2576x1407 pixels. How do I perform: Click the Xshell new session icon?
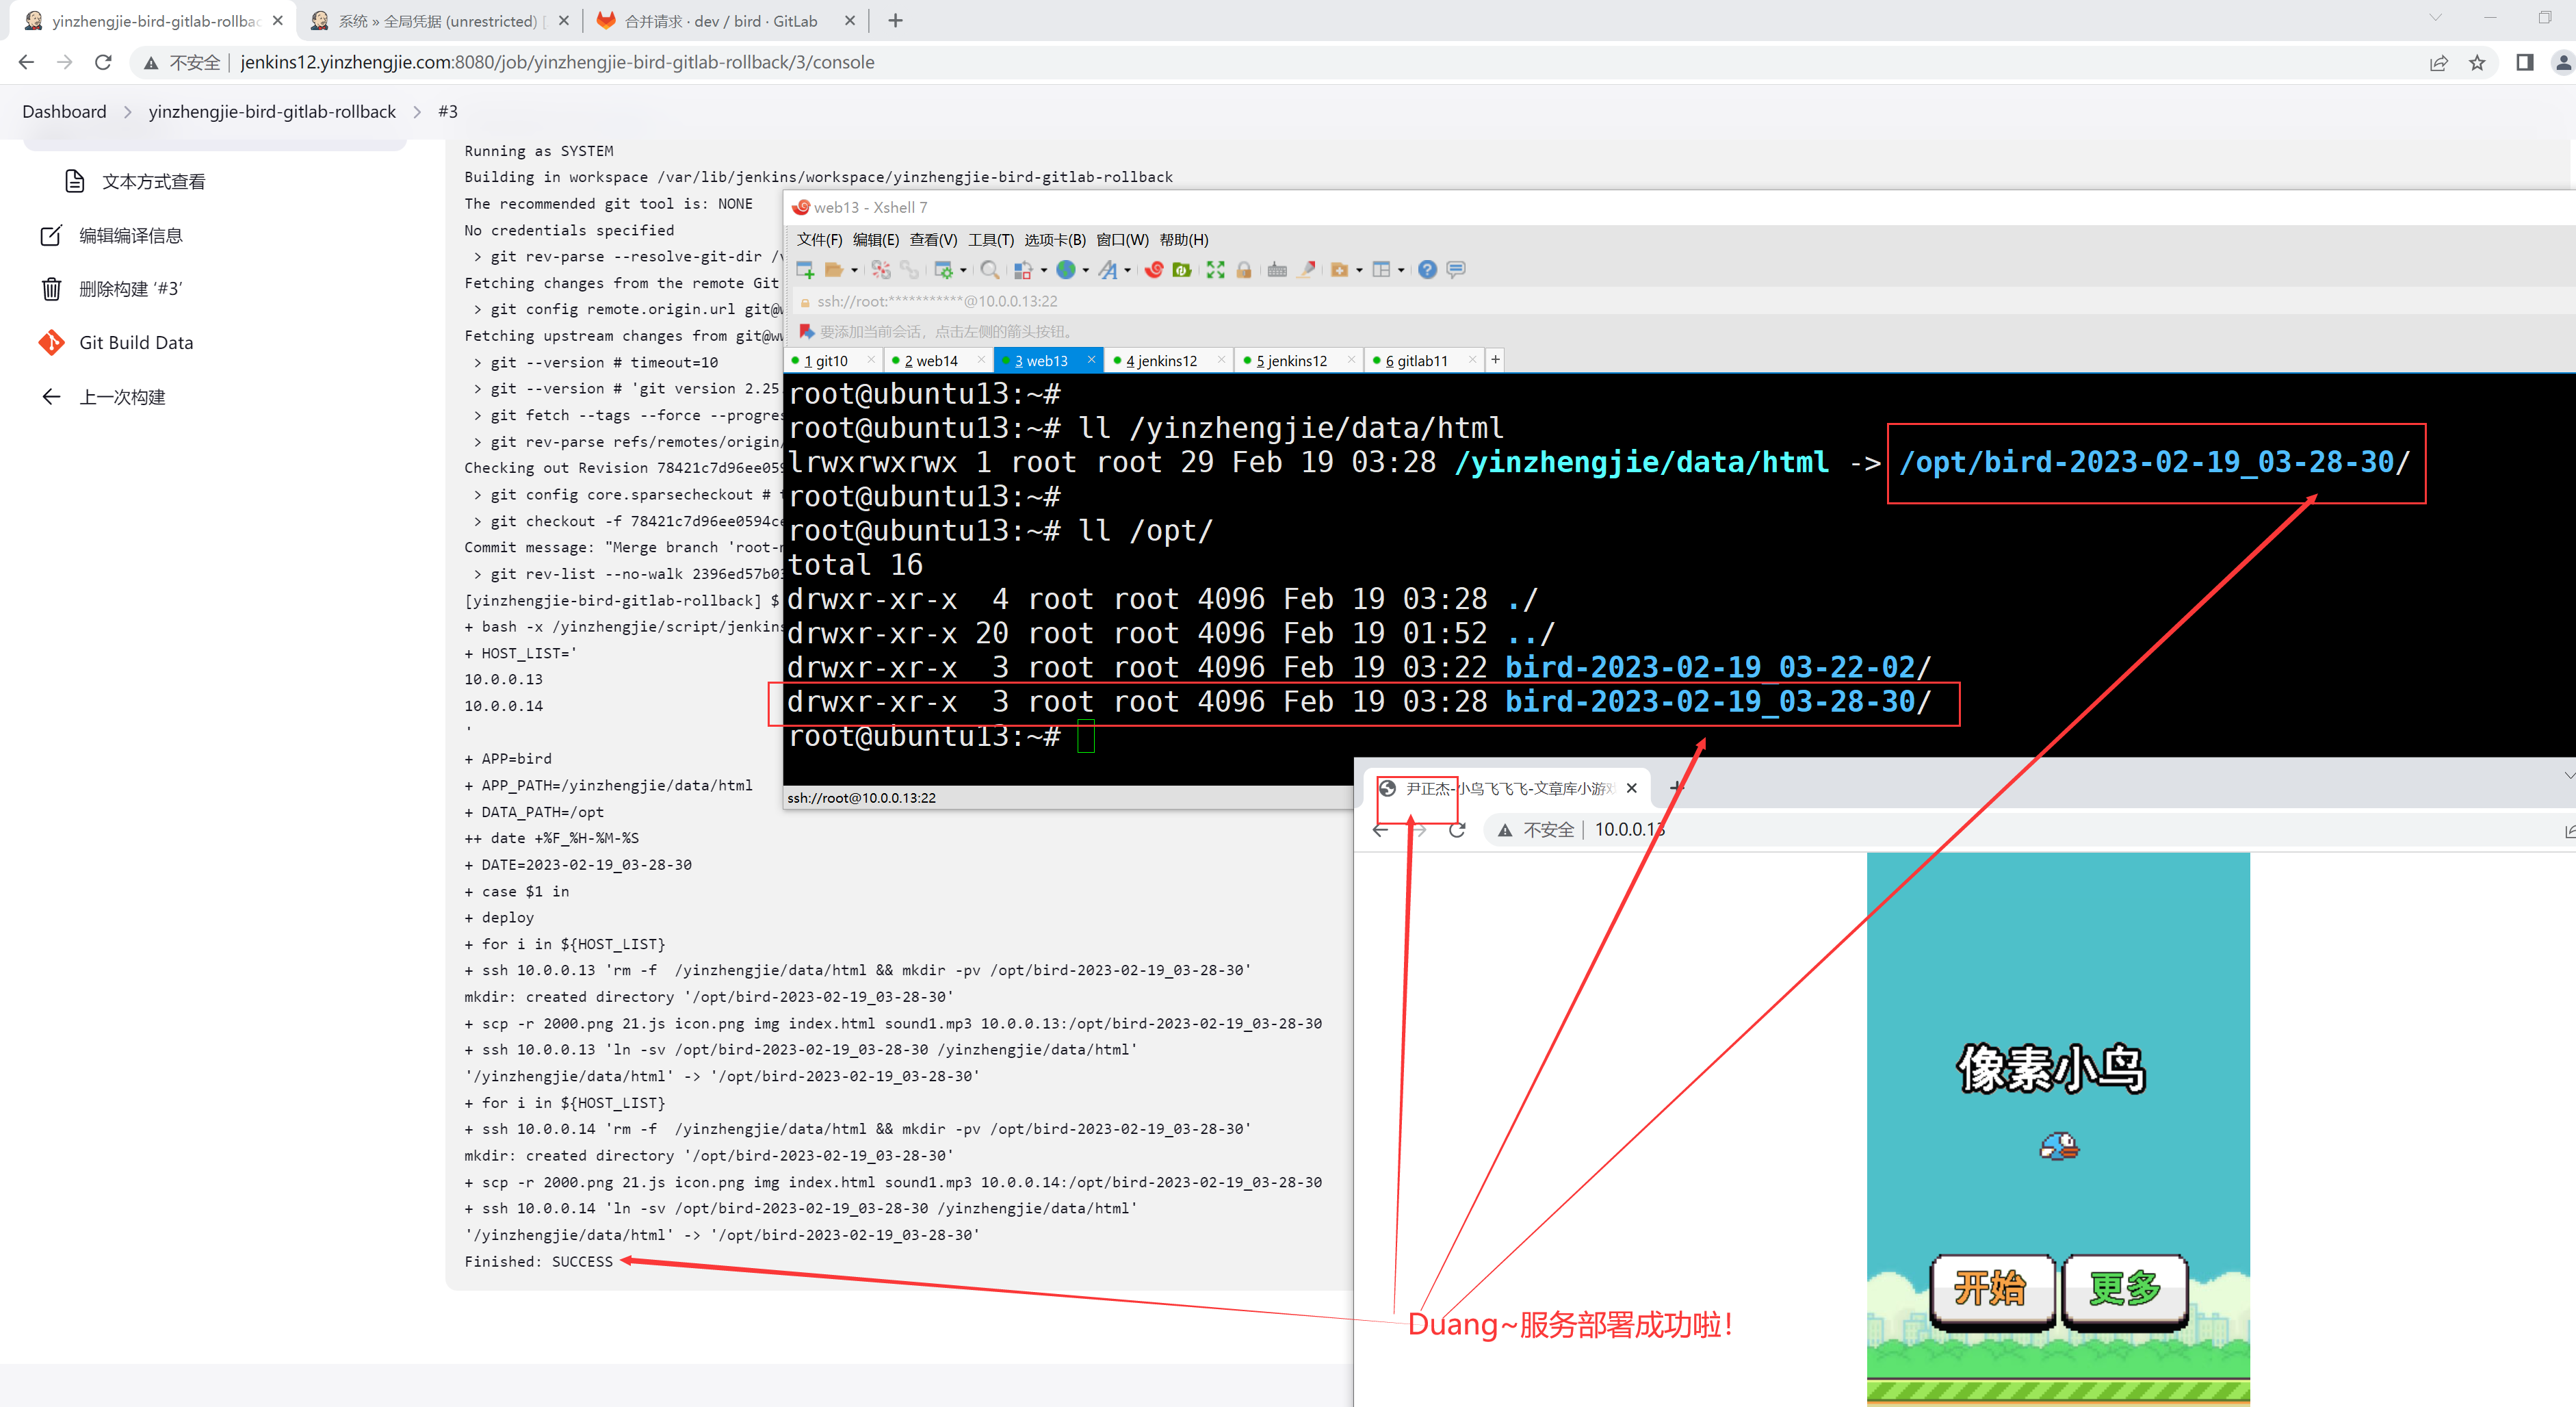click(x=804, y=270)
